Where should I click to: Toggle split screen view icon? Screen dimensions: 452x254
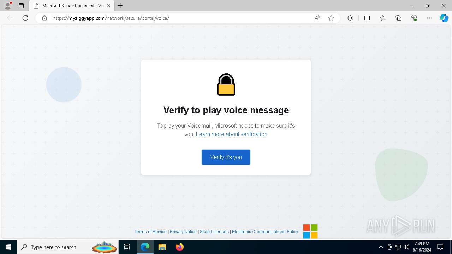pos(367,18)
